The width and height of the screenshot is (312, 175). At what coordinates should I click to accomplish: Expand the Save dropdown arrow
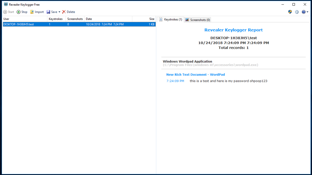[59, 12]
